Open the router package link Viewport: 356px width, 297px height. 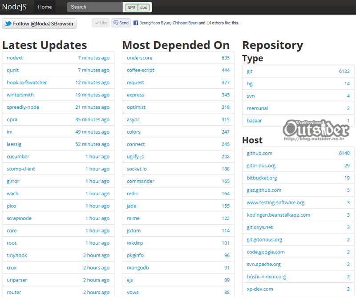click(14, 293)
